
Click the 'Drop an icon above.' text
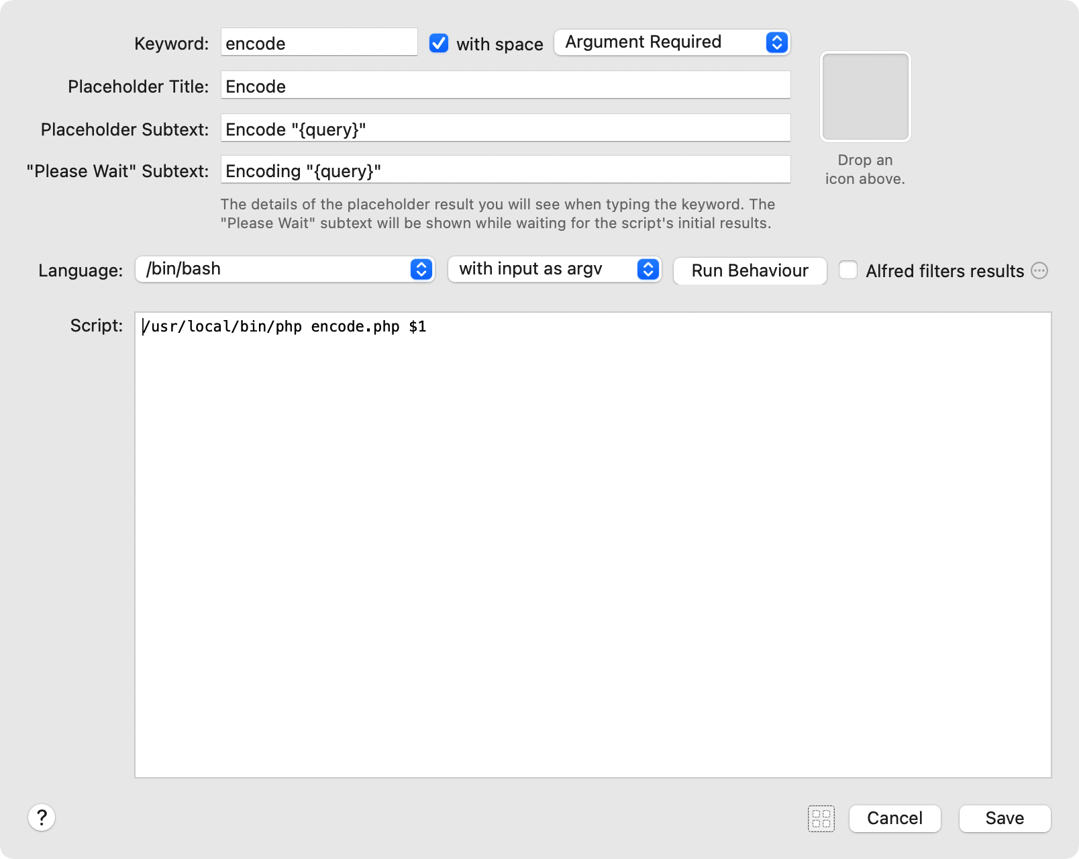(x=866, y=169)
